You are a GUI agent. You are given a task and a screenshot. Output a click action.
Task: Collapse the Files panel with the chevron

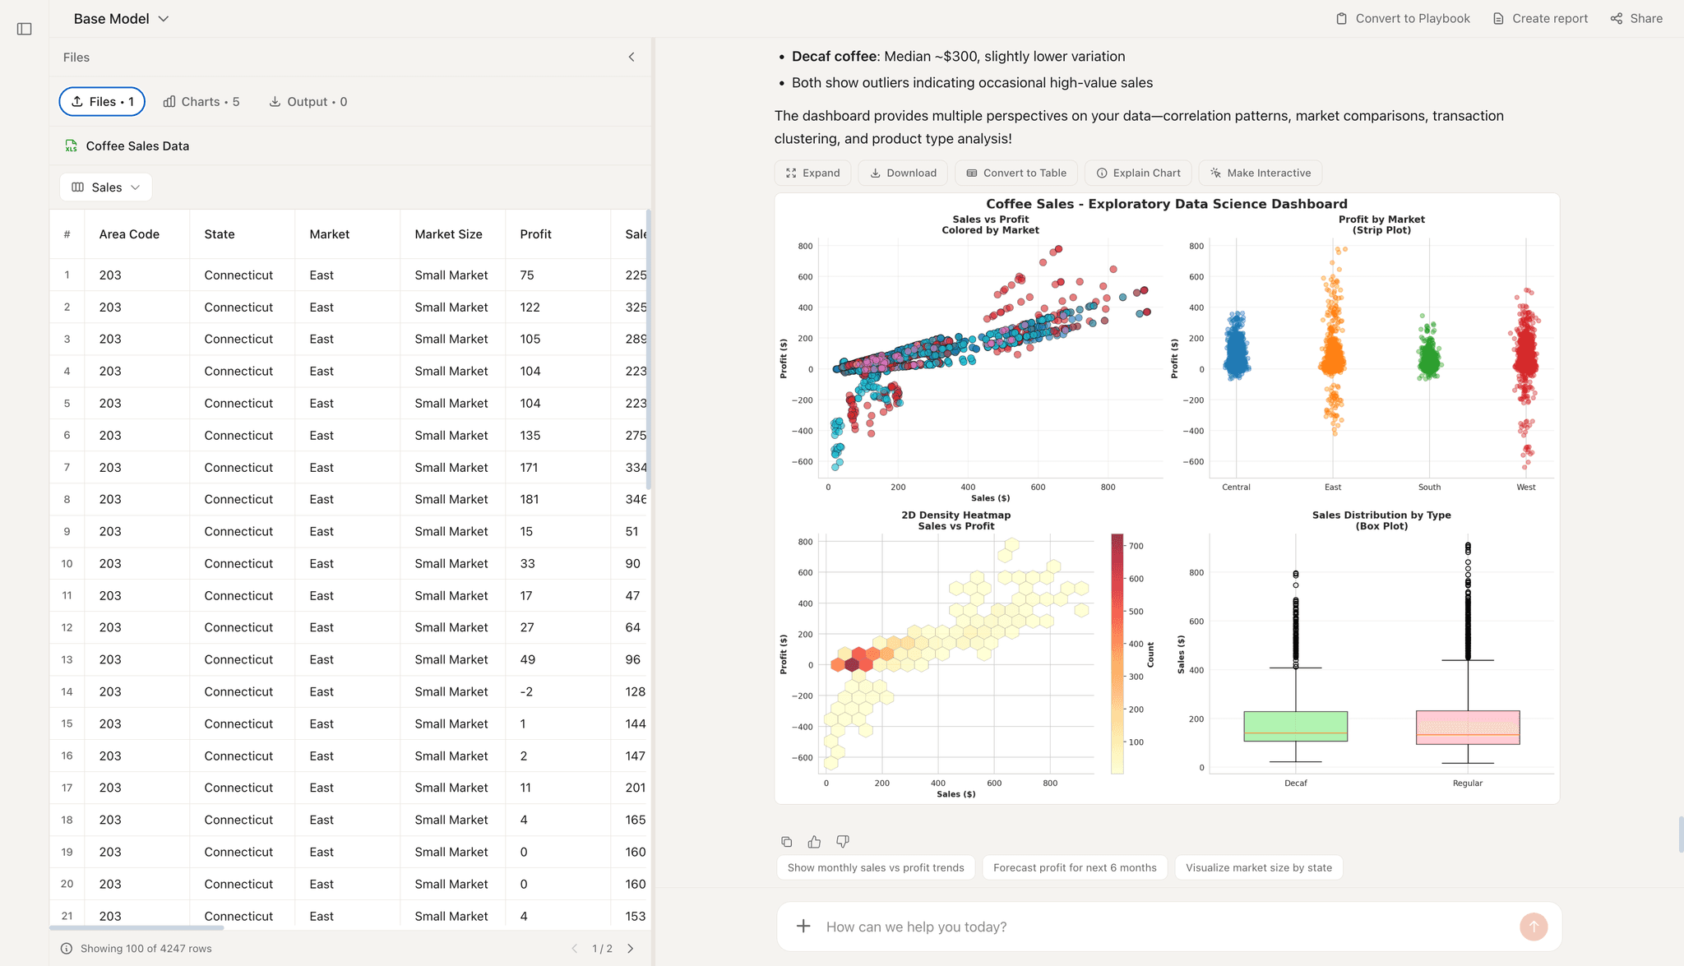631,57
